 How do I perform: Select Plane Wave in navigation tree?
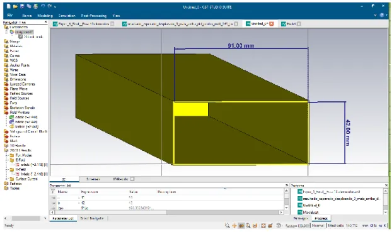[18, 89]
